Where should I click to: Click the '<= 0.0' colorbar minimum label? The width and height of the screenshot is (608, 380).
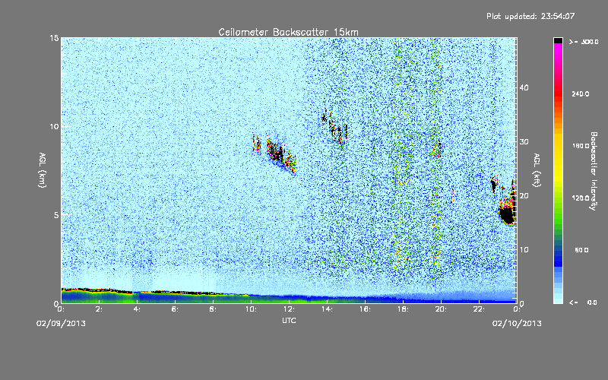coord(583,302)
